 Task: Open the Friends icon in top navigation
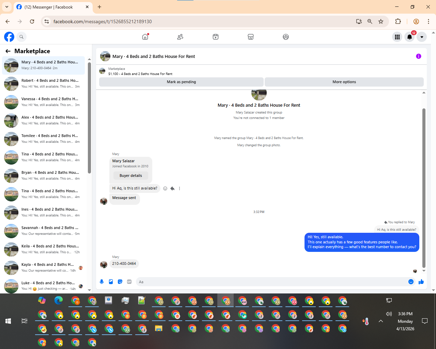(180, 37)
